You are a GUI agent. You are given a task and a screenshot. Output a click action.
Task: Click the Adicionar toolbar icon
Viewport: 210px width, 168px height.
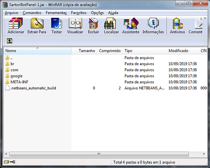16,26
